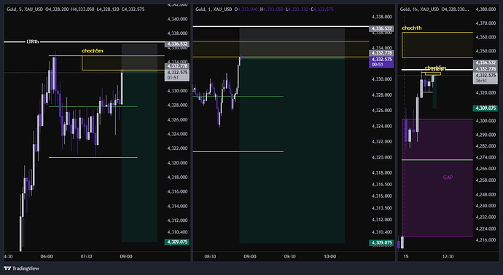Click the 'Gold, 1, XAU_USD' chart title
The width and height of the screenshot is (503, 275).
point(214,9)
